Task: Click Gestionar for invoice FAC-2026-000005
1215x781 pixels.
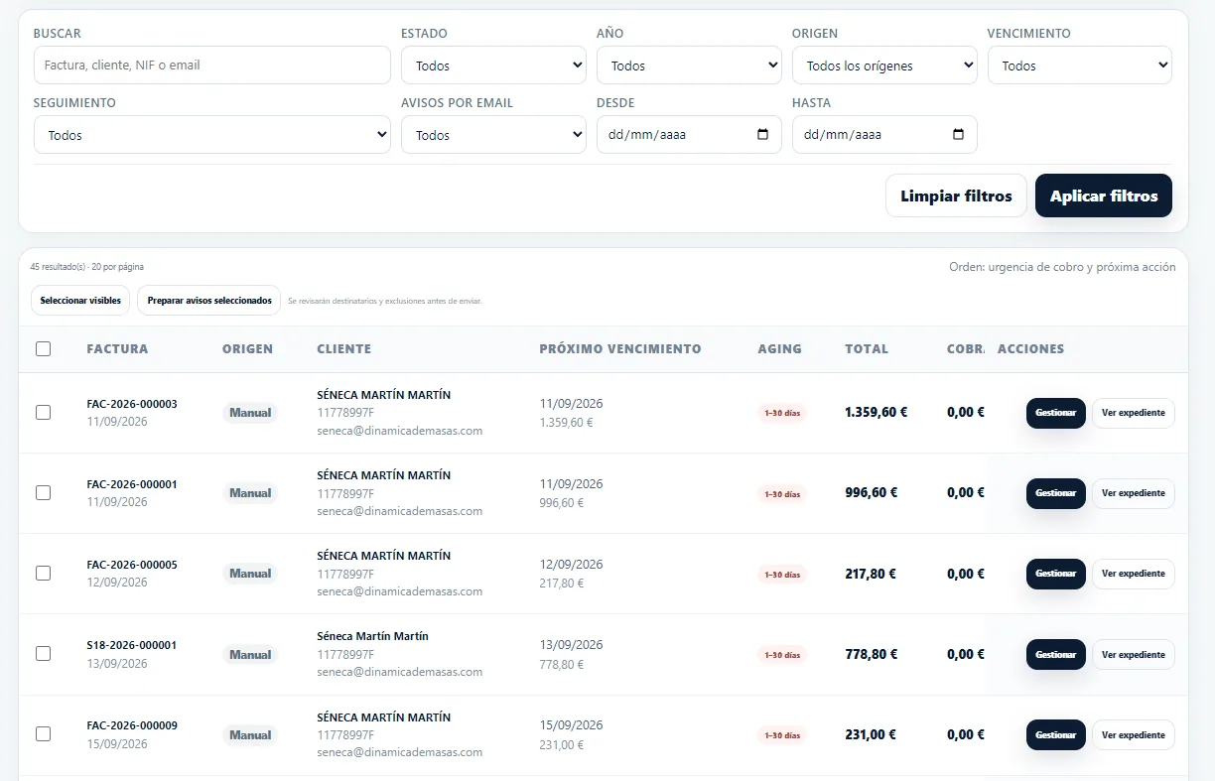Action: (1056, 574)
